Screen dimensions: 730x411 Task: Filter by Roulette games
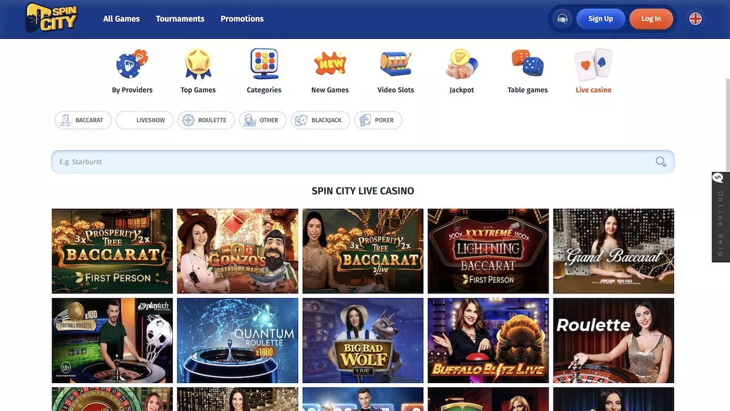(x=206, y=120)
